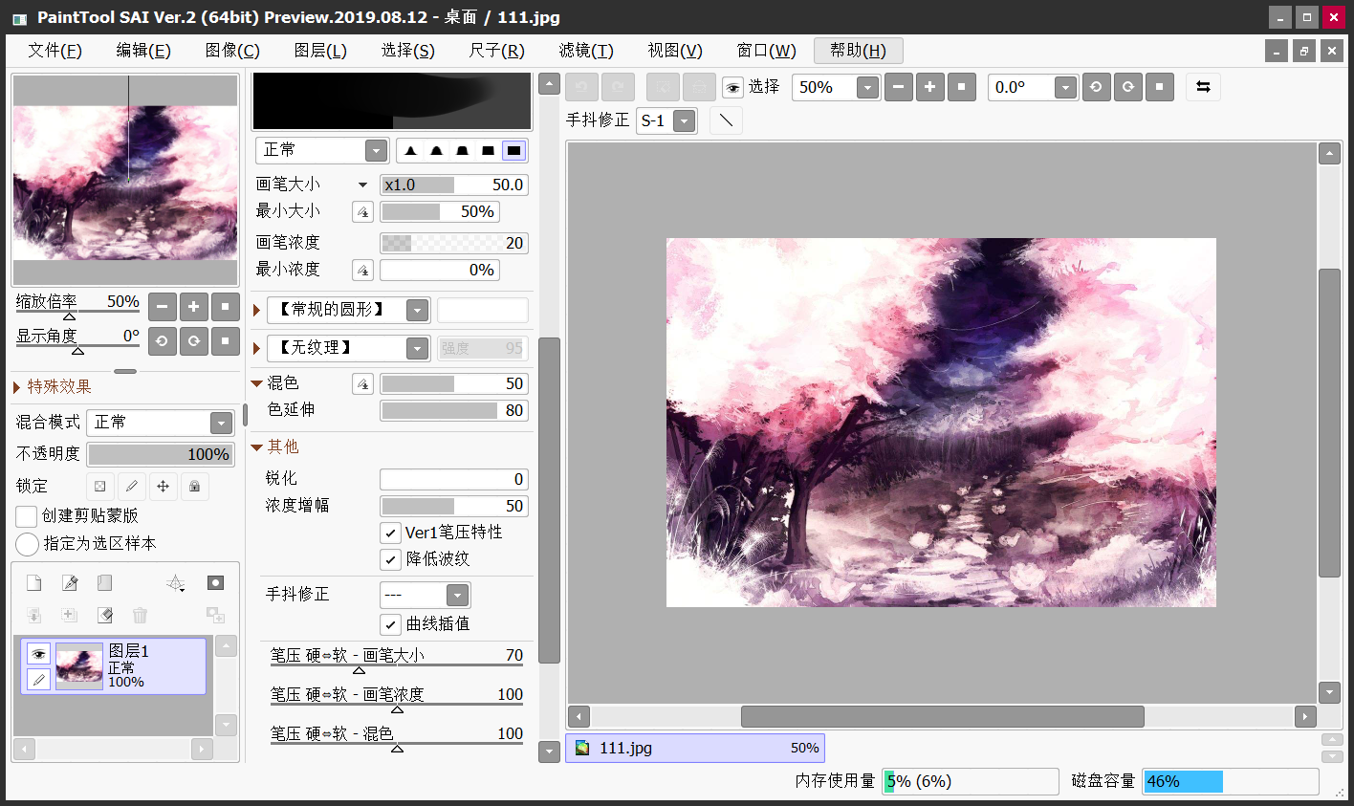The width and height of the screenshot is (1354, 806).
Task: Open the brush blending mode 正常 dropdown
Action: tap(377, 150)
